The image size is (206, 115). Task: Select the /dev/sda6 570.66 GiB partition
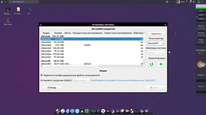(92, 54)
